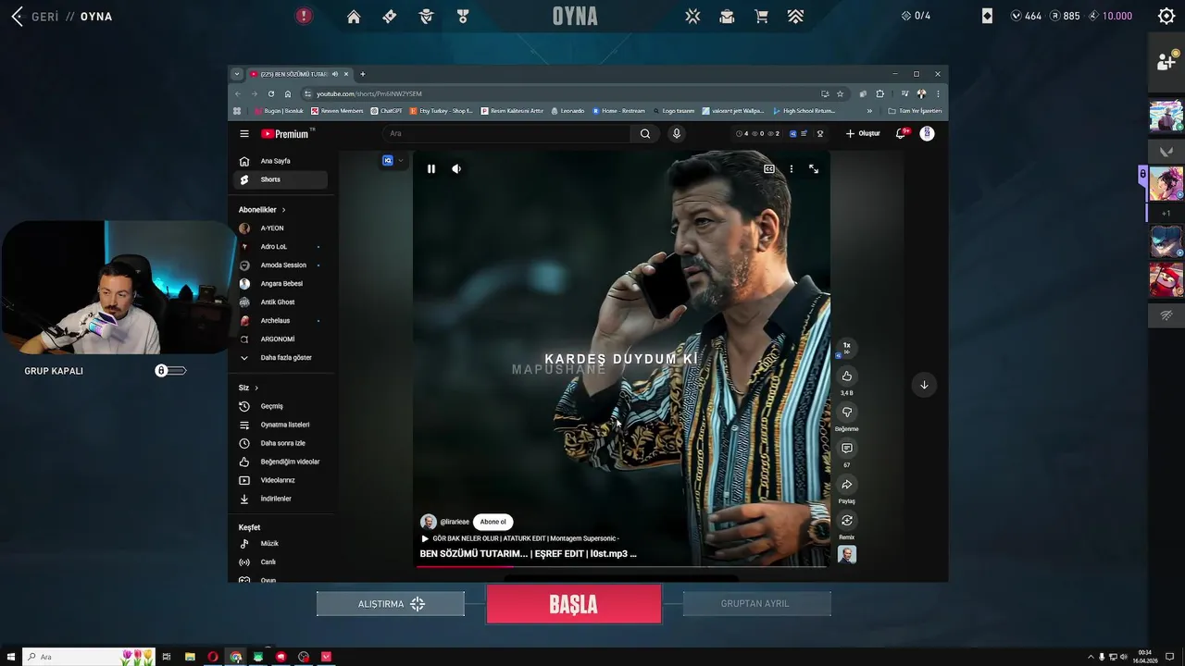Mute the Shorts video volume
This screenshot has height=666, width=1185.
click(x=456, y=169)
